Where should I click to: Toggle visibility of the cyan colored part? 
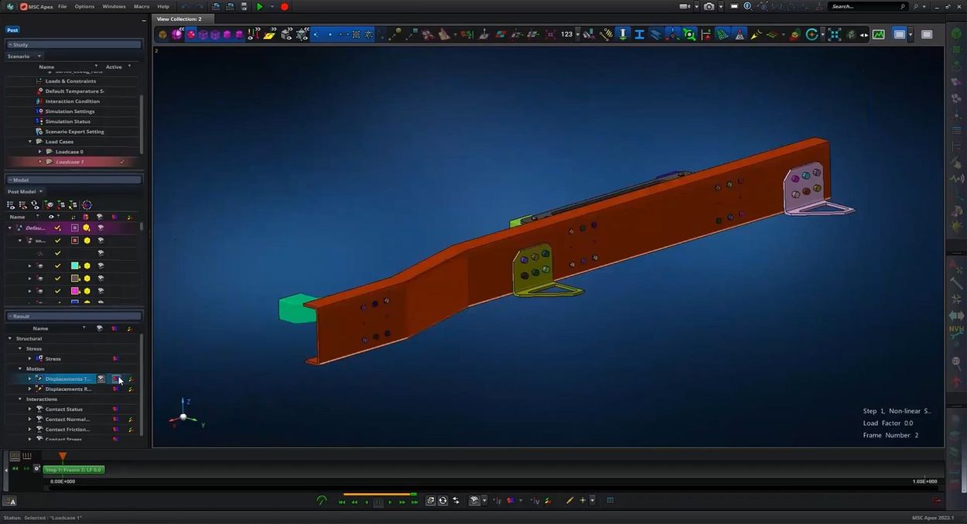[x=57, y=265]
